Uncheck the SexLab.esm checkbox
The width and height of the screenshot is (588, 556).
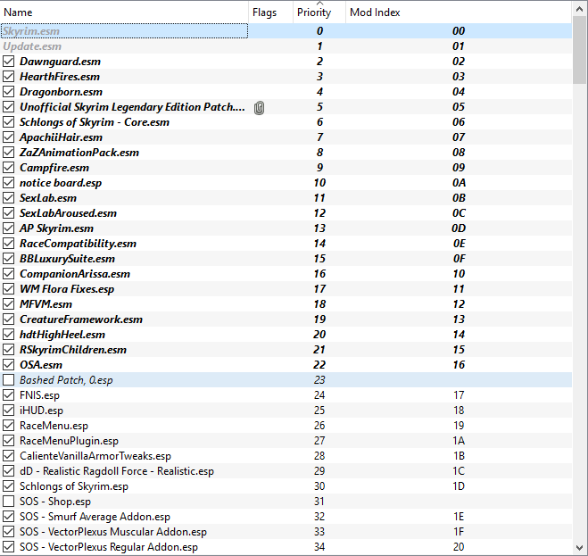point(9,198)
